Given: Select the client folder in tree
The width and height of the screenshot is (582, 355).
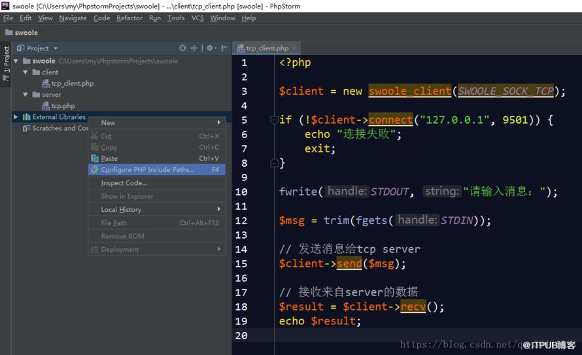Looking at the screenshot, I should pos(50,73).
